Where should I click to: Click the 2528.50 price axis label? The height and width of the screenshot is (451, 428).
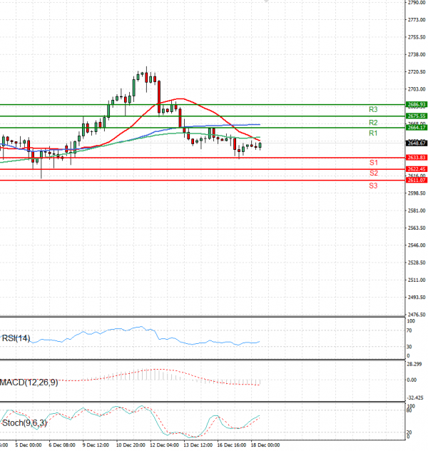click(x=417, y=263)
